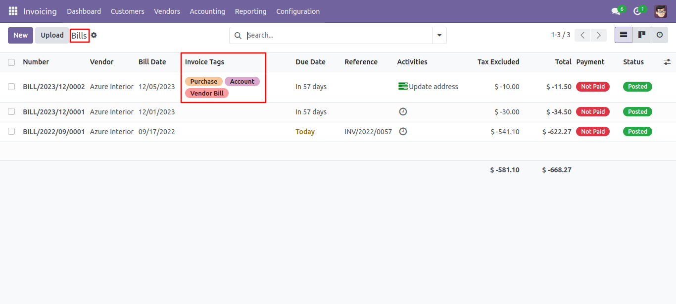Click activity clock for BILL/2023/12/0001

point(403,112)
